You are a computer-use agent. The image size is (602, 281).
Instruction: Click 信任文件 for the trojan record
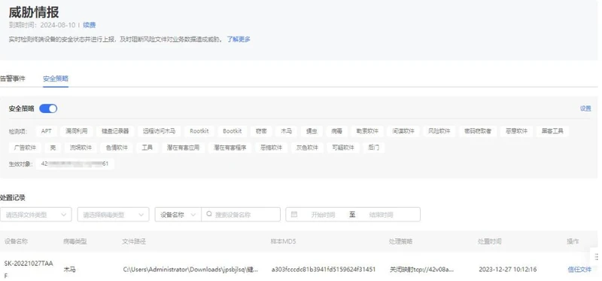coord(579,270)
